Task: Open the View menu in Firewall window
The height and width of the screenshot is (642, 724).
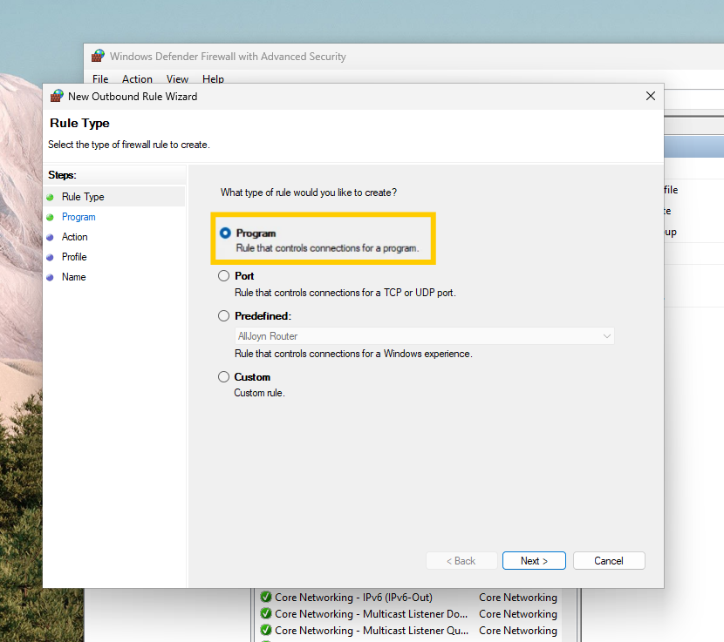Action: 177,79
